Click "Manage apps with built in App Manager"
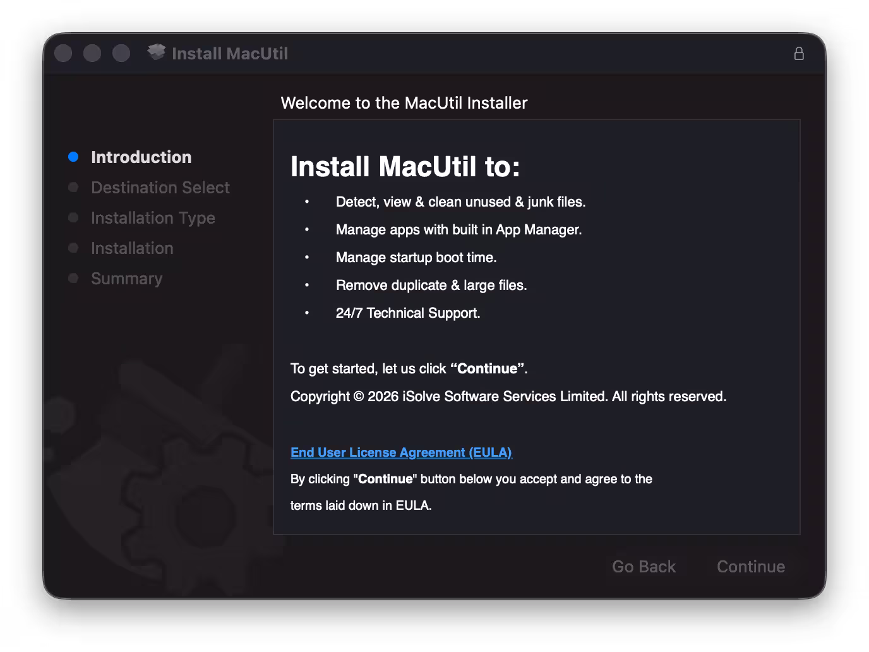This screenshot has height=652, width=869. 459,230
